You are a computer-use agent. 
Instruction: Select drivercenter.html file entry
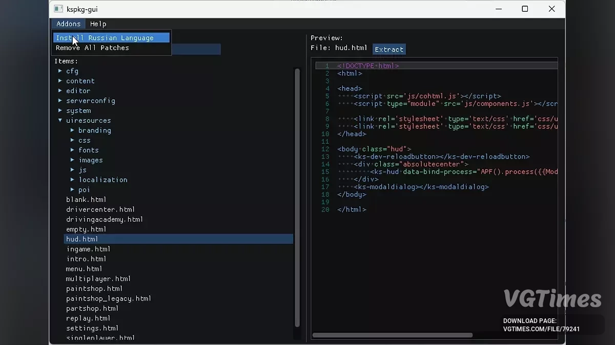point(100,210)
